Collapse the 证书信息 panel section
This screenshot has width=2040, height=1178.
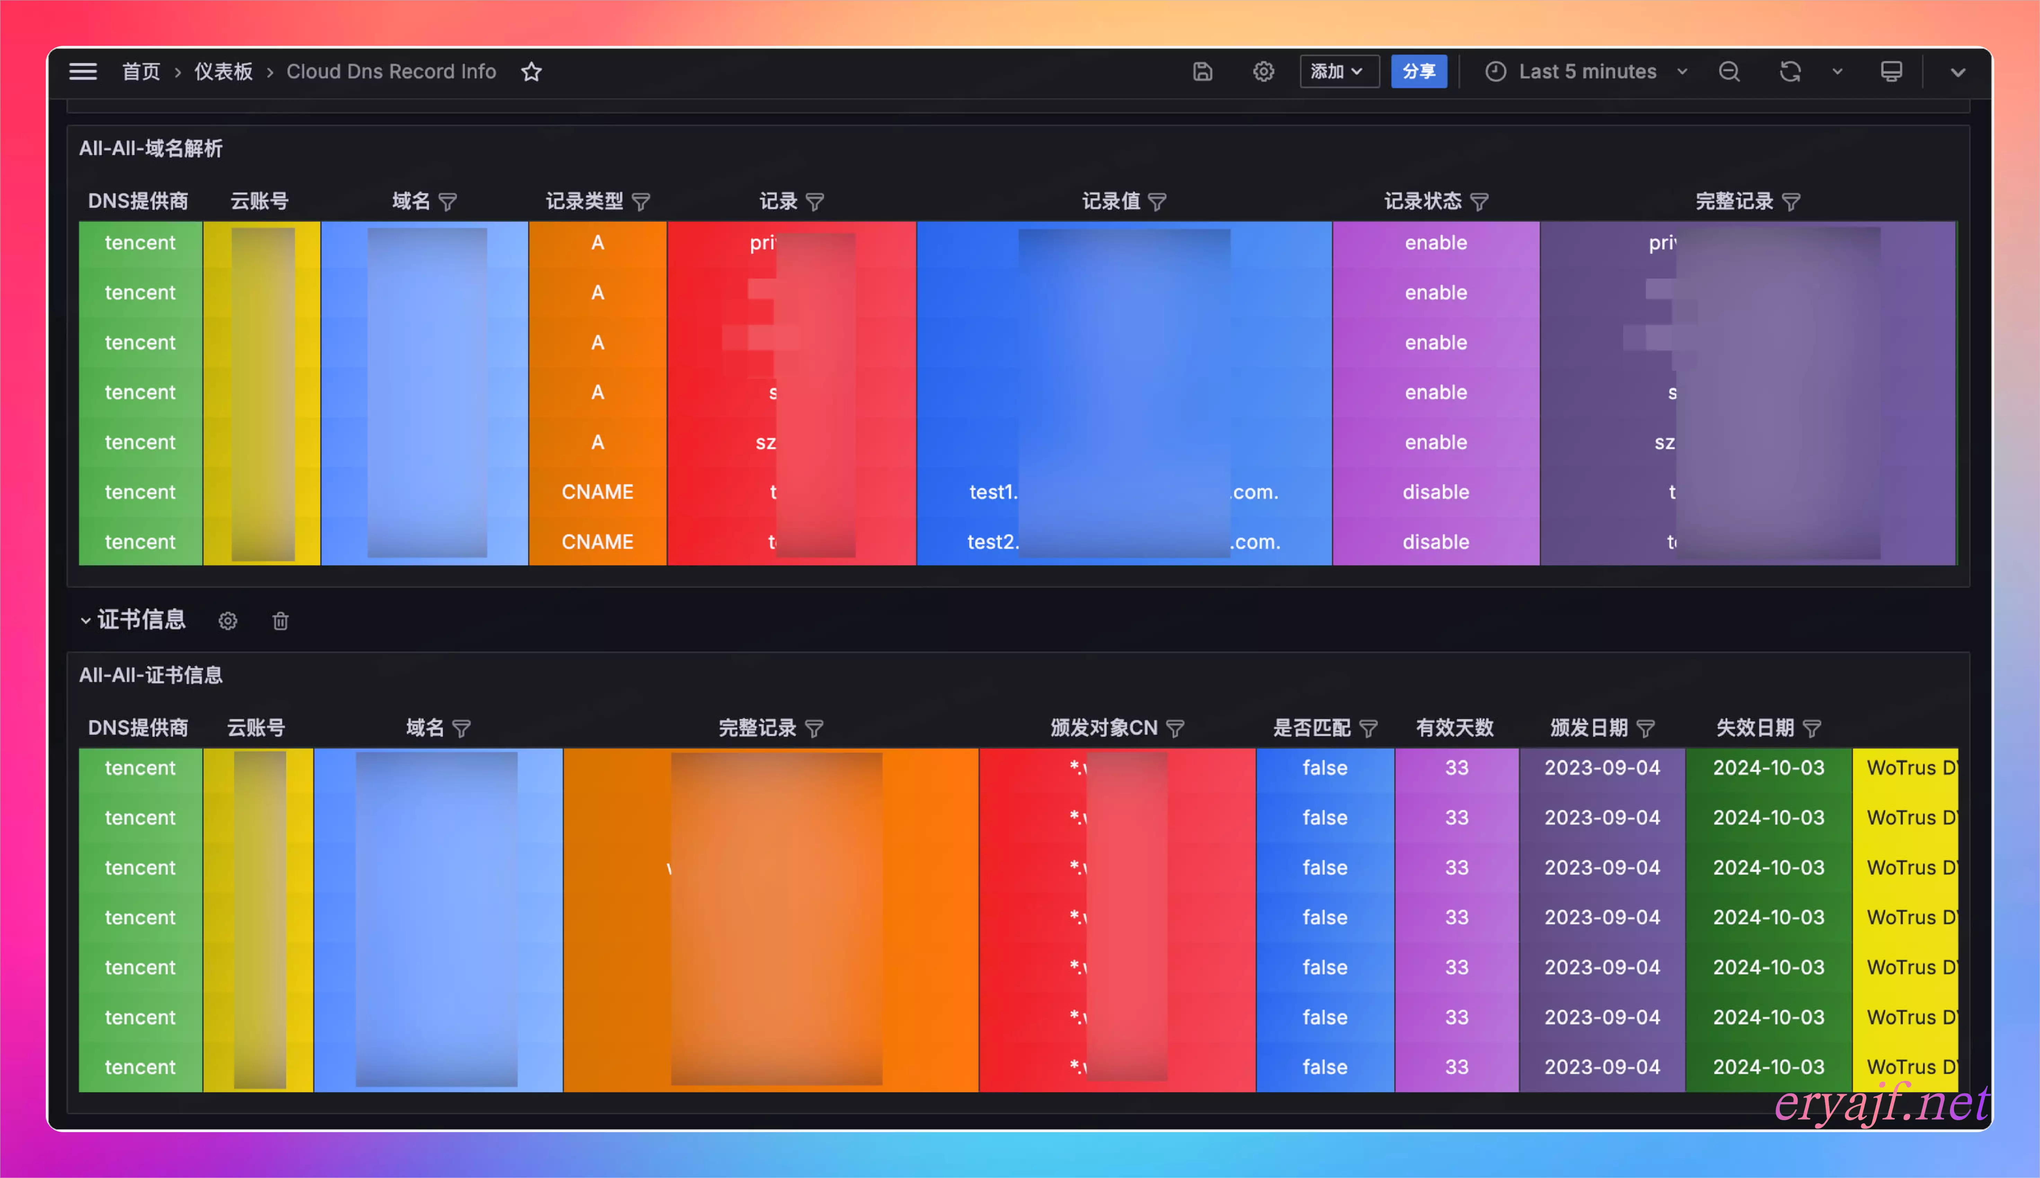click(x=87, y=620)
